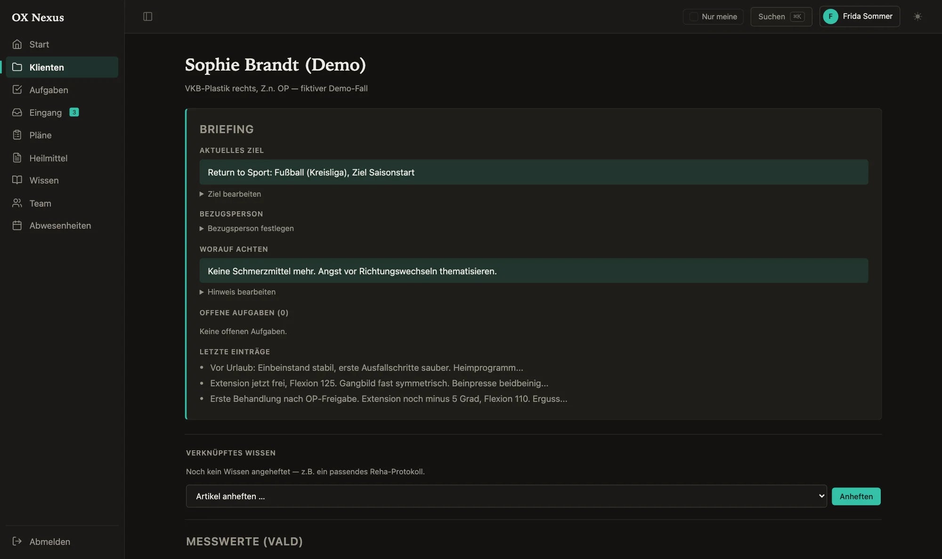Image resolution: width=942 pixels, height=559 pixels.
Task: Click the Abmelden logout icon
Action: (17, 541)
